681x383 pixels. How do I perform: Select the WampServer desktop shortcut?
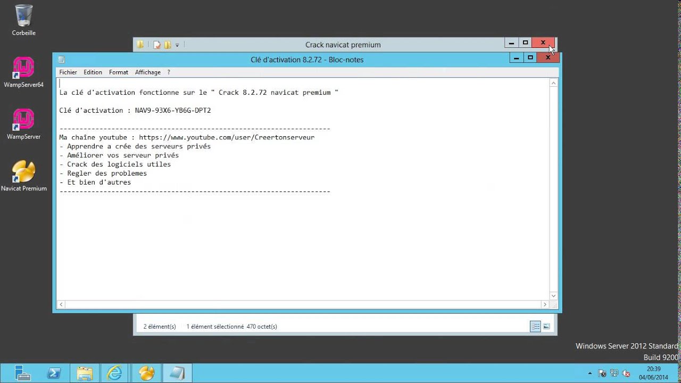coord(23,124)
